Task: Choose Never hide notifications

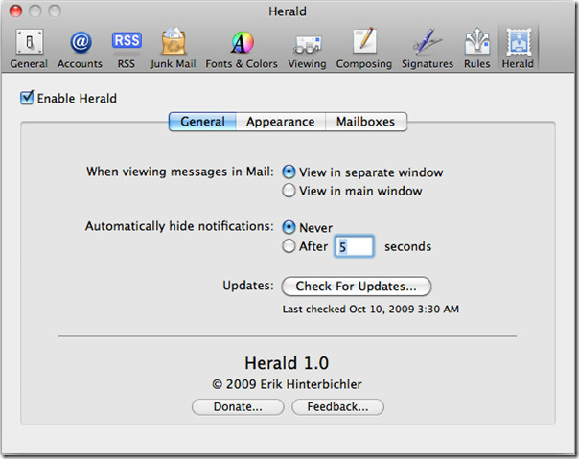Action: click(289, 227)
